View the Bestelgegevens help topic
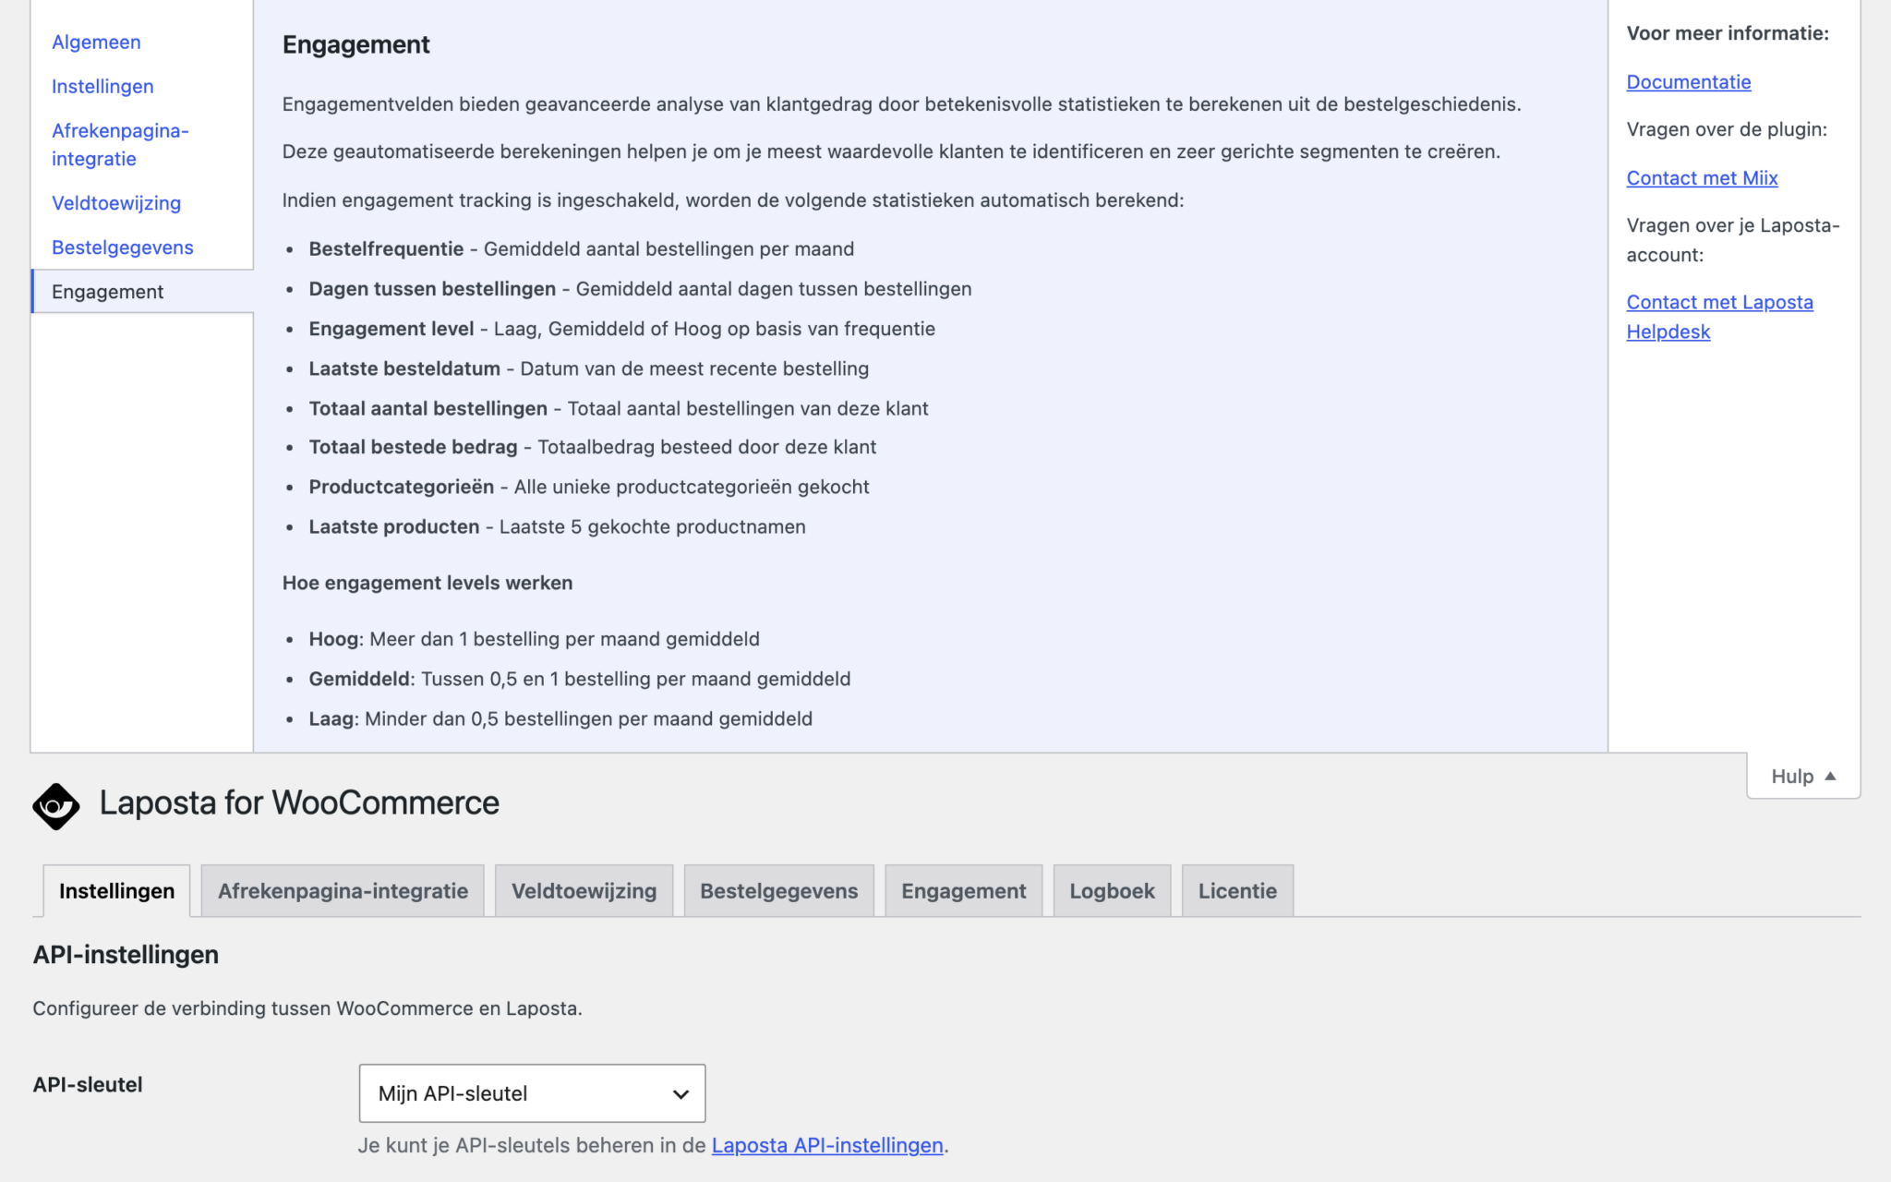 pyautogui.click(x=123, y=247)
